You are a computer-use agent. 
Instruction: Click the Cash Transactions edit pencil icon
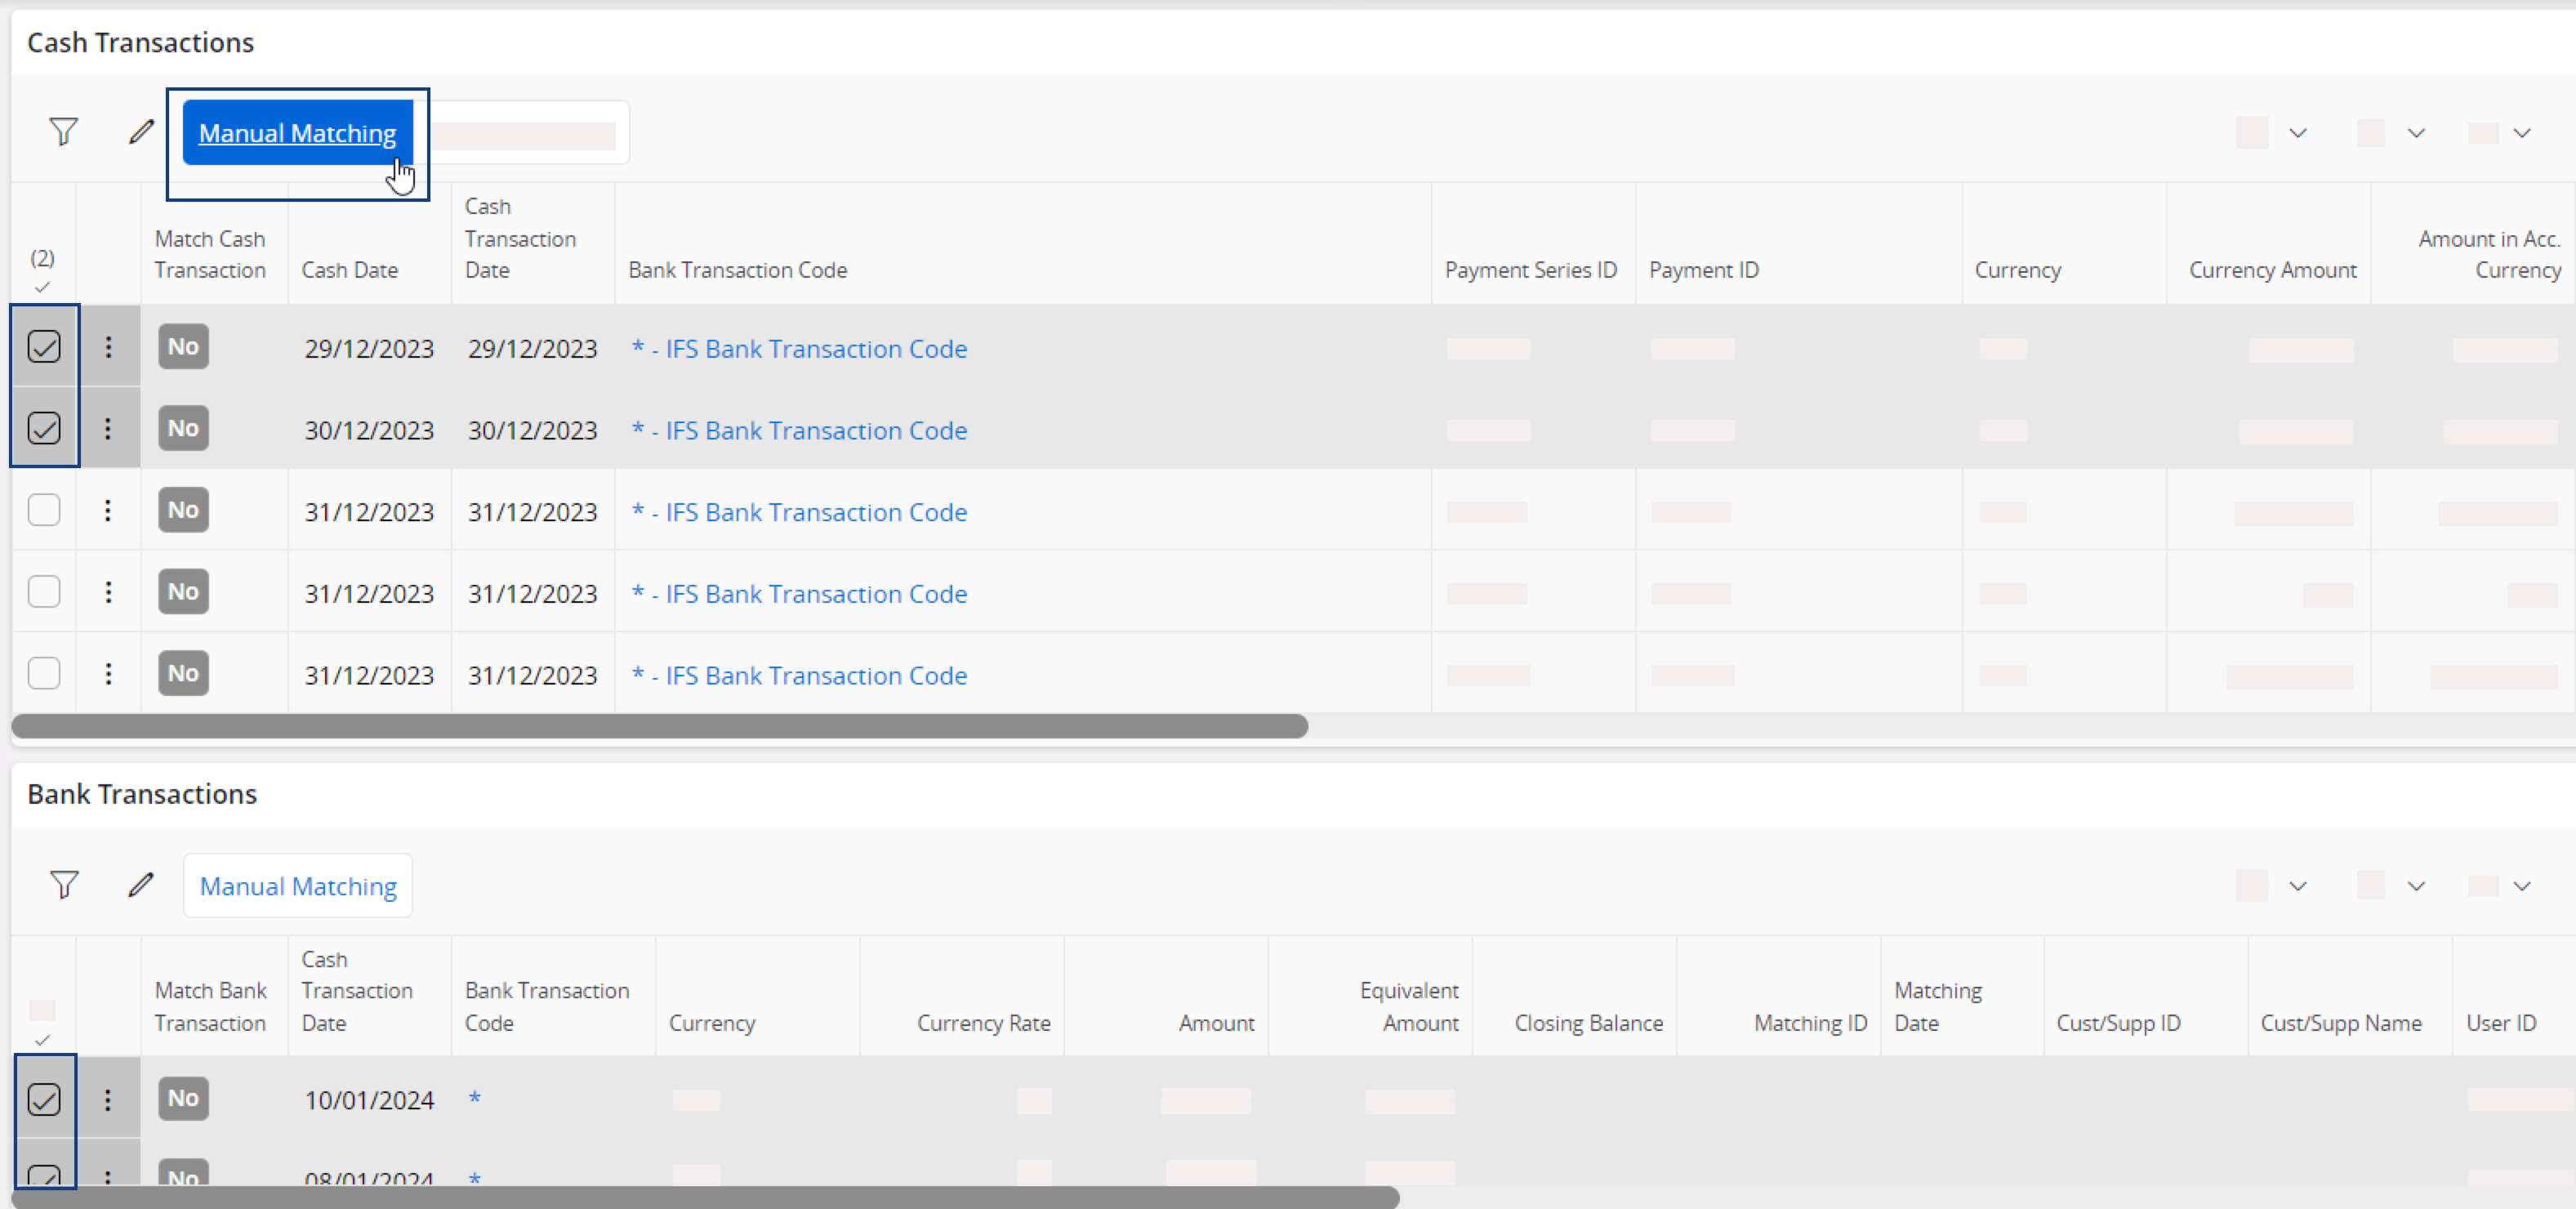pyautogui.click(x=141, y=132)
